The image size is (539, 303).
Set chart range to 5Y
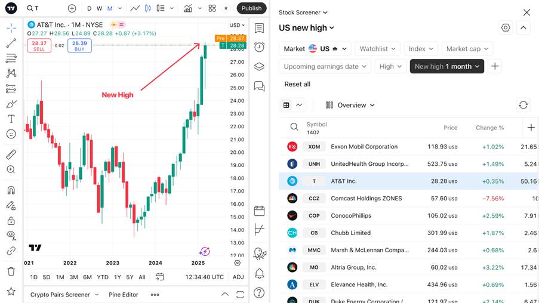130,277
